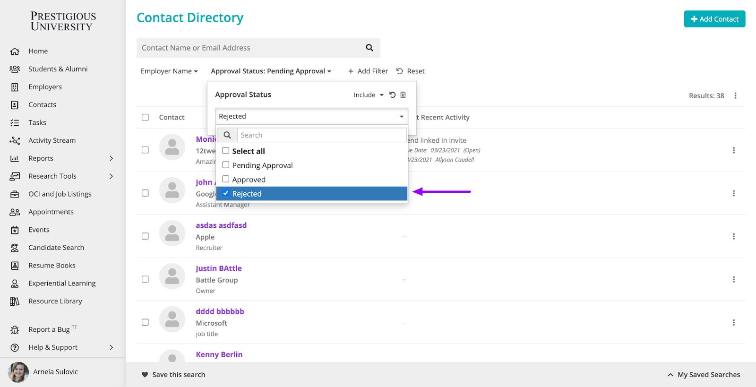Viewport: 756px width, 387px height.
Task: Go to Candidate Search page
Action: [x=56, y=248]
